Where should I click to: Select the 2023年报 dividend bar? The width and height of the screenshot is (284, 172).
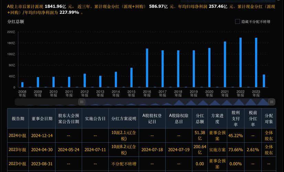click(256, 62)
